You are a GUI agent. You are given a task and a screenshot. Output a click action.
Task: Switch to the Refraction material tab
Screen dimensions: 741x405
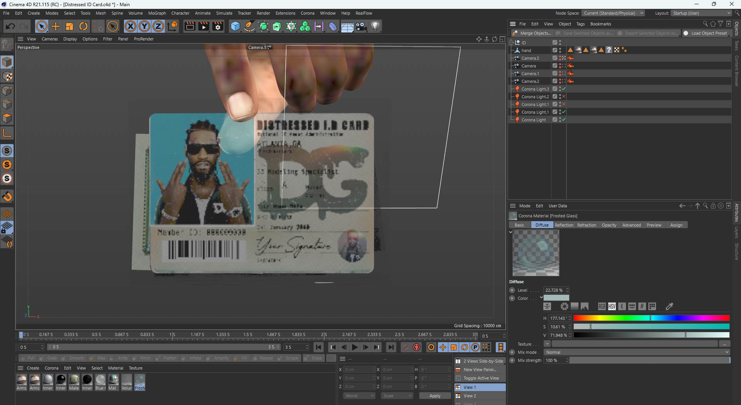pyautogui.click(x=587, y=225)
